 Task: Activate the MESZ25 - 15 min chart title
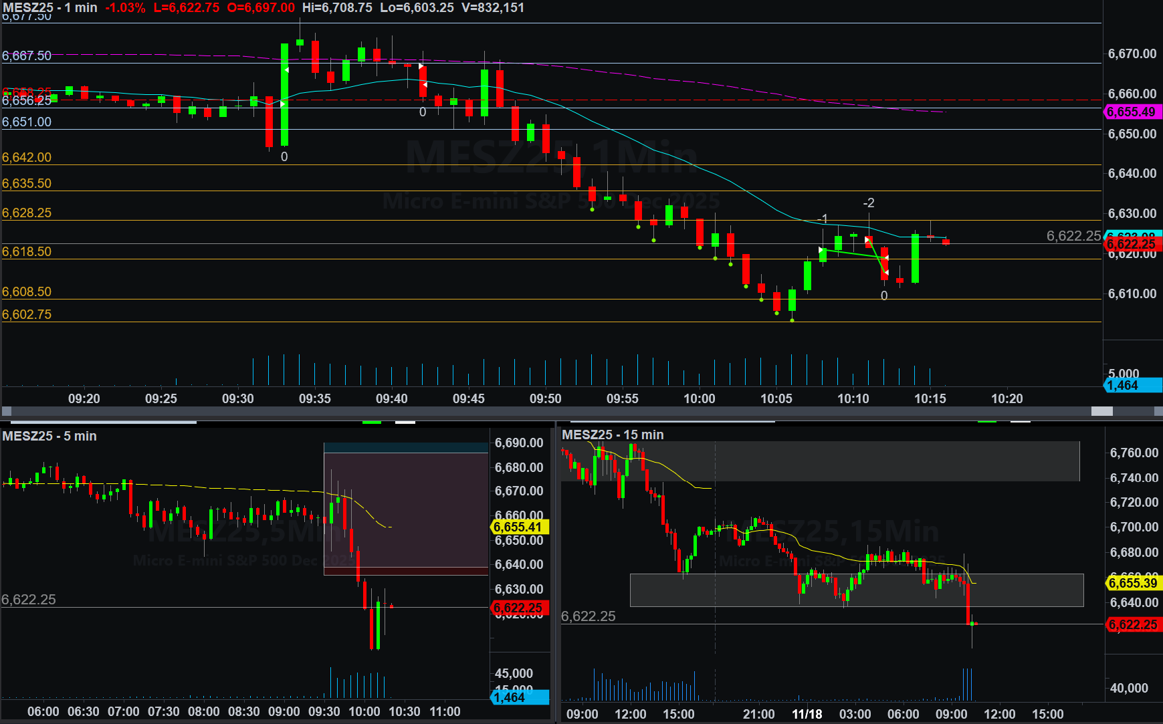613,435
